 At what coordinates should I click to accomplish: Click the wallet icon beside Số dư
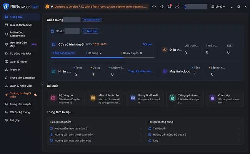tap(52, 31)
